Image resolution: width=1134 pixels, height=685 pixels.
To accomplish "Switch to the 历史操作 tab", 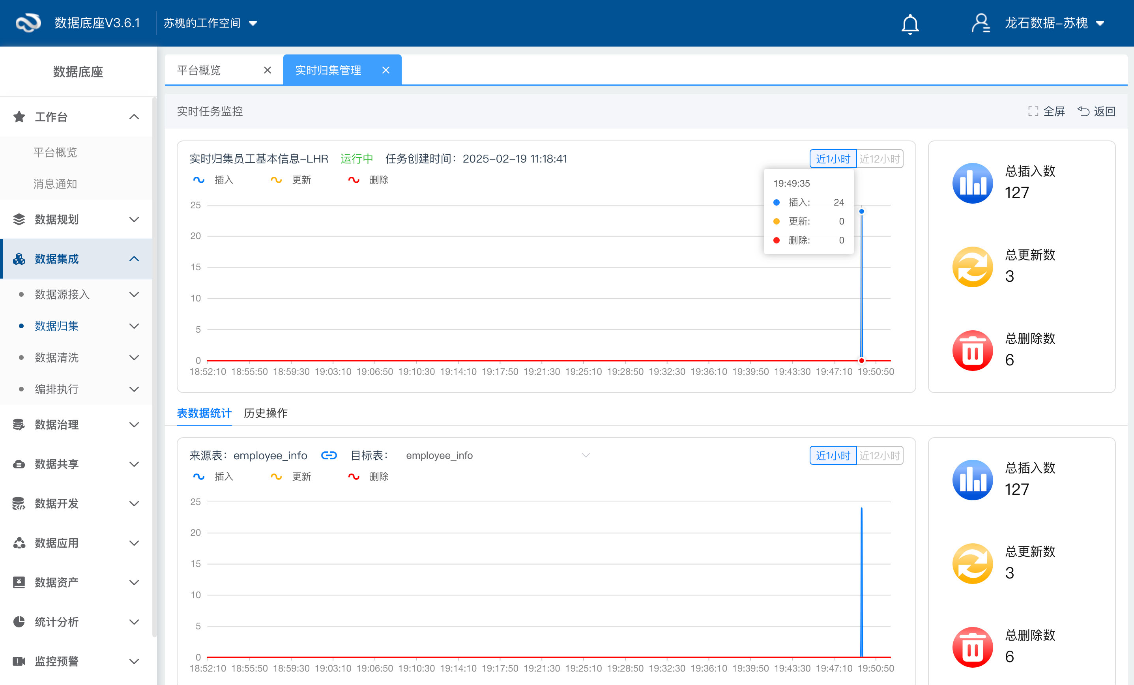I will click(x=266, y=413).
